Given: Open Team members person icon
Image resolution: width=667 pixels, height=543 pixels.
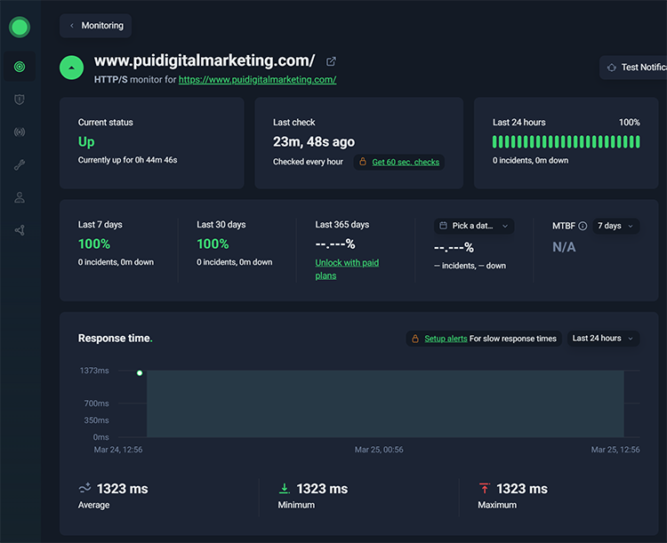Looking at the screenshot, I should [x=20, y=198].
